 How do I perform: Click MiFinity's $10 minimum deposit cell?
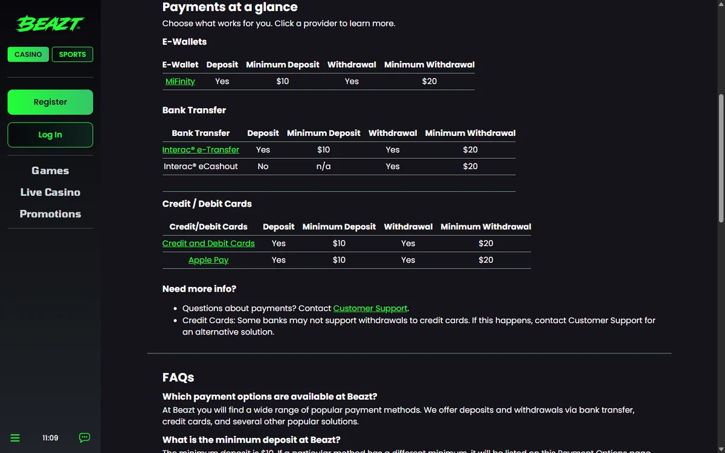coord(283,81)
